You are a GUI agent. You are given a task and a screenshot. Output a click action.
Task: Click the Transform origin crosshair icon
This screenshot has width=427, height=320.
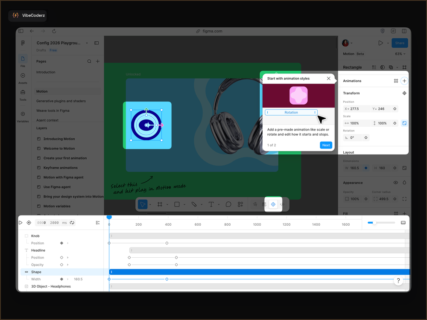[404, 93]
